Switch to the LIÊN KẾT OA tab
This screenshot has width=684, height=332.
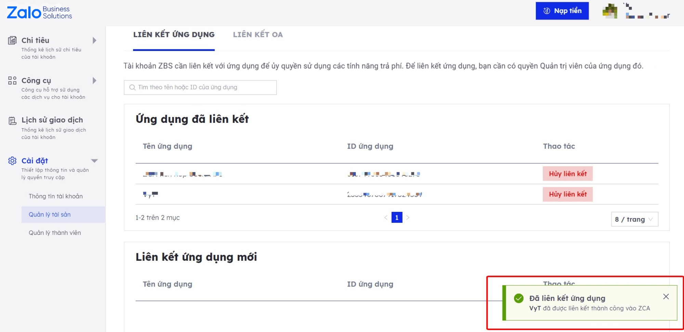pyautogui.click(x=258, y=35)
